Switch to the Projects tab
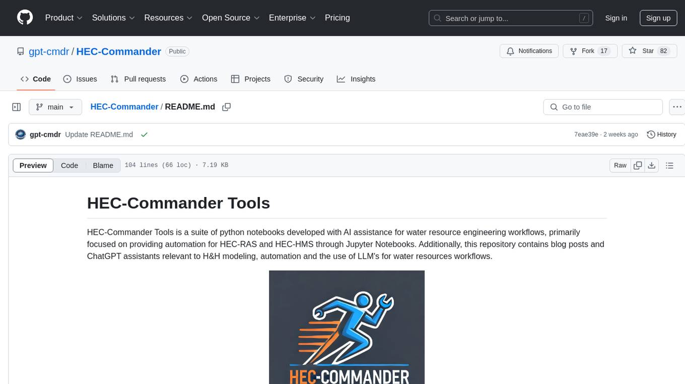Viewport: 685px width, 384px height. (250, 79)
